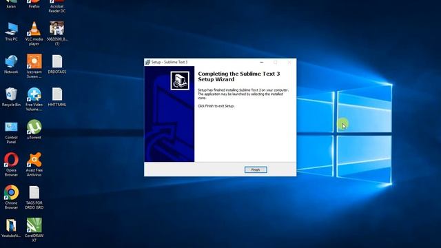This screenshot has height=248, width=441.
Task: Select the HHTTMML file icon
Action: [57, 97]
